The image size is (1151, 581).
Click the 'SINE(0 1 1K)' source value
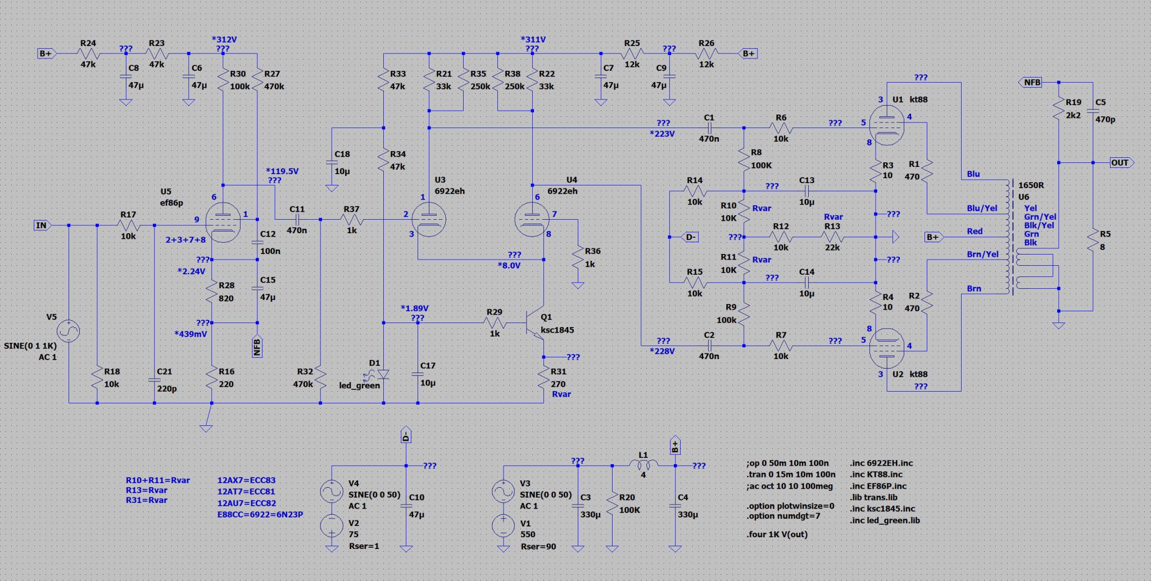pos(30,346)
